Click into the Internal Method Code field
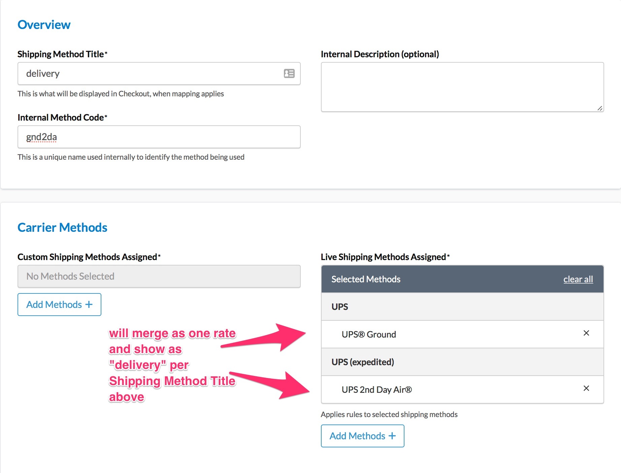This screenshot has height=473, width=621. coord(159,137)
